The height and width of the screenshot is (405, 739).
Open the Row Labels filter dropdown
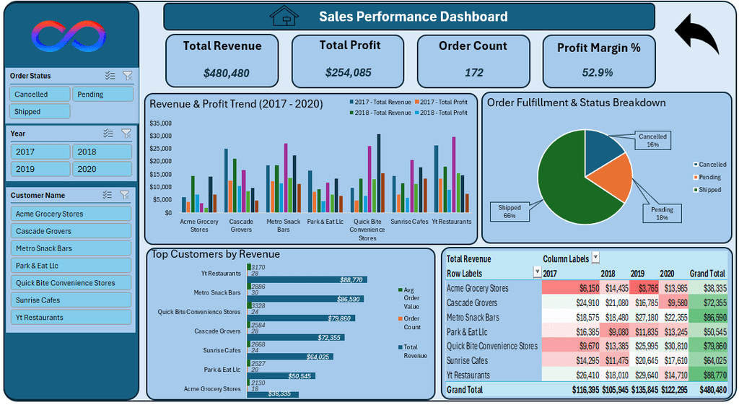pos(537,272)
